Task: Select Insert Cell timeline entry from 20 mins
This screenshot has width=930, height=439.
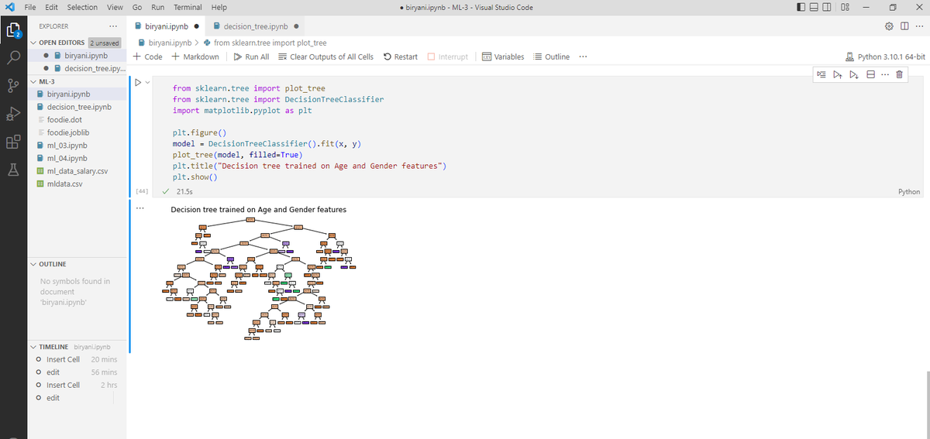Action: (x=76, y=359)
